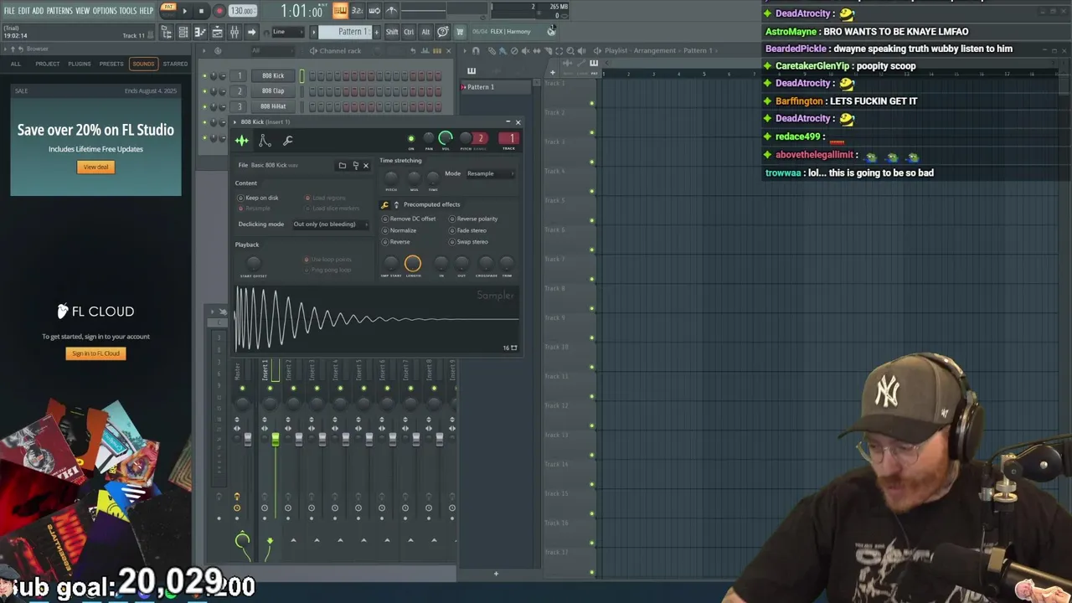Open the OPTIONS menu
The width and height of the screenshot is (1072, 603).
pos(105,11)
